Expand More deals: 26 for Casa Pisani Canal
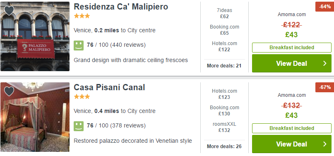Image resolution: width=334 pixels, height=156 pixels. pos(224,146)
